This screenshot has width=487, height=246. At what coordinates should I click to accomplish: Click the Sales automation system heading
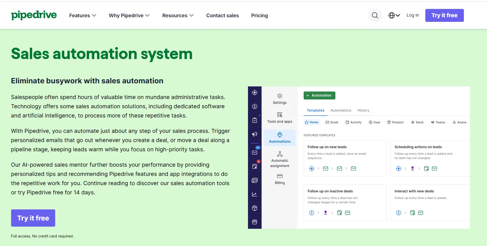102,54
